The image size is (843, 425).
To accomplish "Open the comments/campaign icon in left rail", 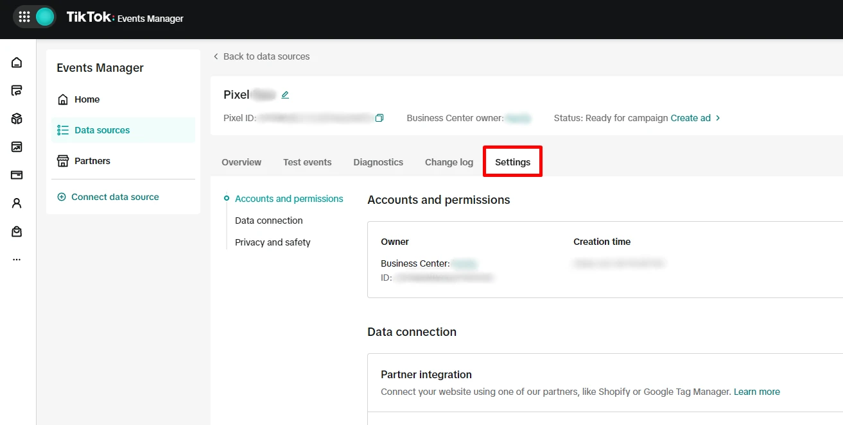I will coord(17,90).
